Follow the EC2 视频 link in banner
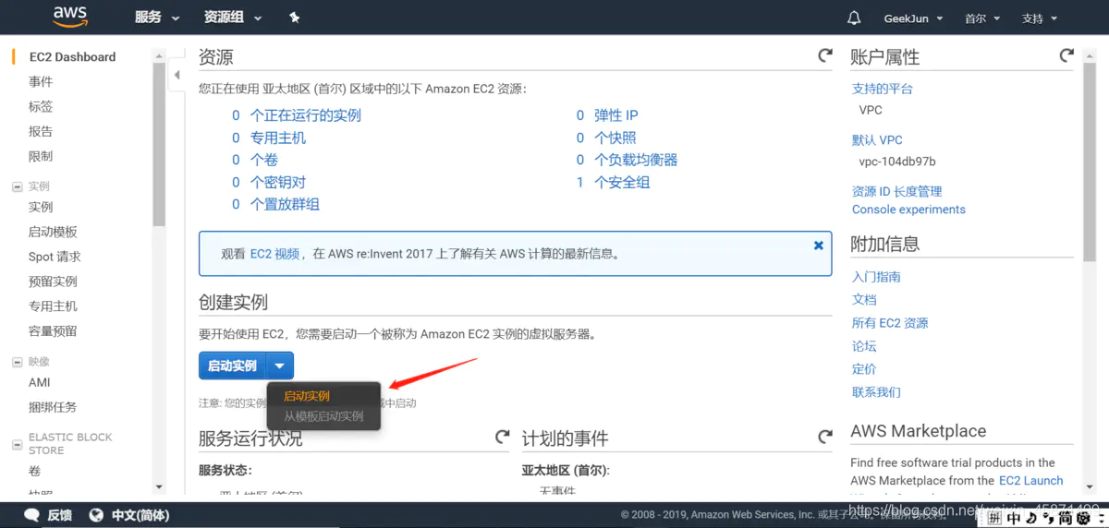Image resolution: width=1109 pixels, height=528 pixels. pyautogui.click(x=274, y=254)
